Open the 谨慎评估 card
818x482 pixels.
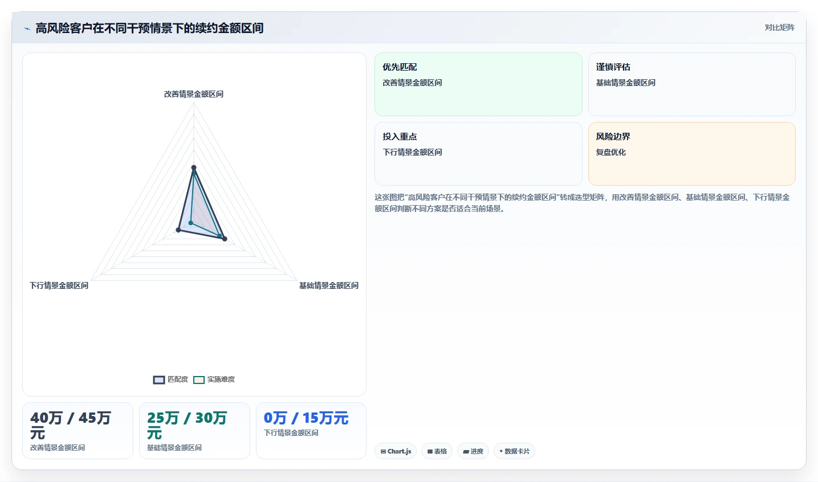[691, 84]
